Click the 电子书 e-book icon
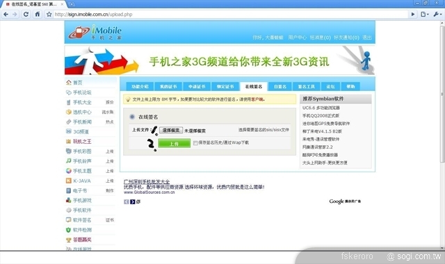Image resolution: width=445 pixels, height=264 pixels. click(x=68, y=190)
